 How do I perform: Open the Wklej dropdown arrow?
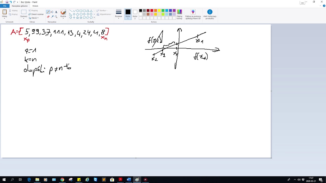[5, 18]
